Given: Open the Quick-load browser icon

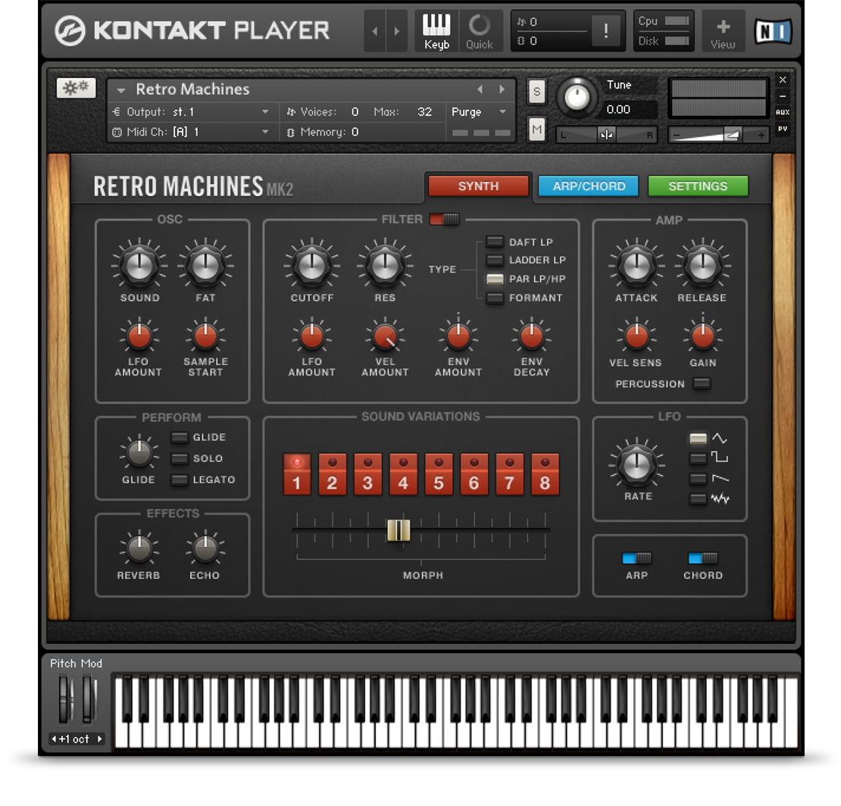Looking at the screenshot, I should (x=480, y=31).
